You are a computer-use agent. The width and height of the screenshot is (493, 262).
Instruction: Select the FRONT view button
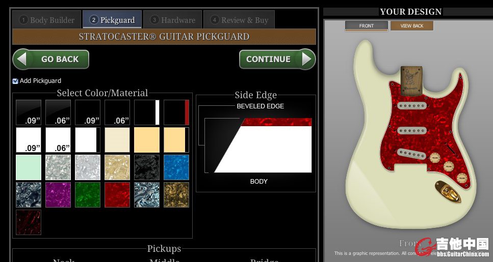[366, 26]
